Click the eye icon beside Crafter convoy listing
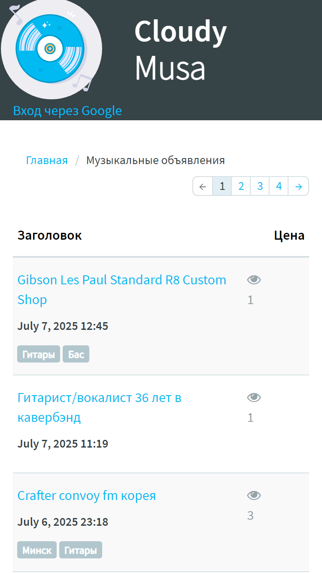 tap(254, 496)
